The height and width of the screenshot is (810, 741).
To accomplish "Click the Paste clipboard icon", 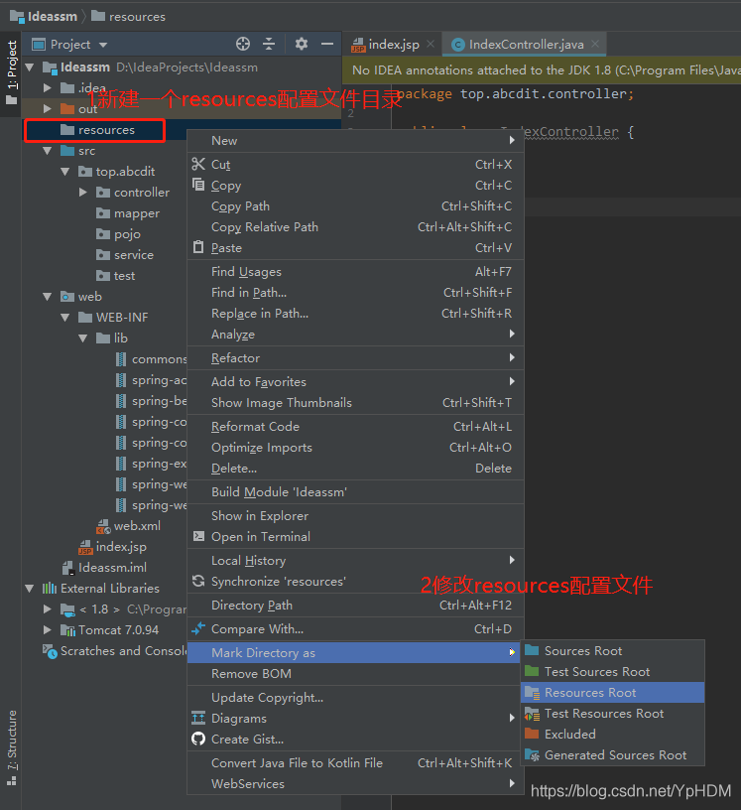I will [x=198, y=247].
